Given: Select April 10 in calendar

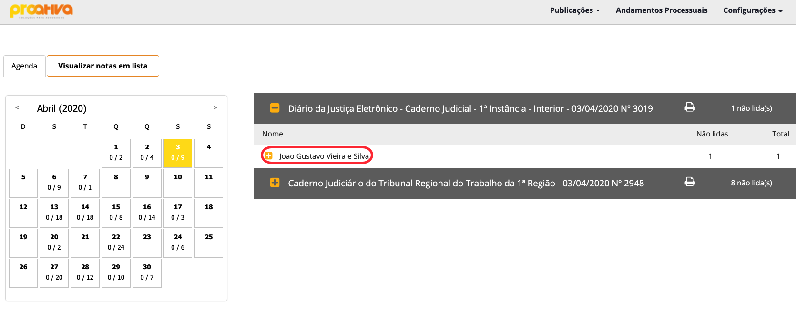Looking at the screenshot, I should [178, 183].
